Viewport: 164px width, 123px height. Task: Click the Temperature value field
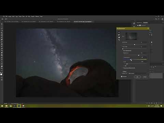click(143, 57)
